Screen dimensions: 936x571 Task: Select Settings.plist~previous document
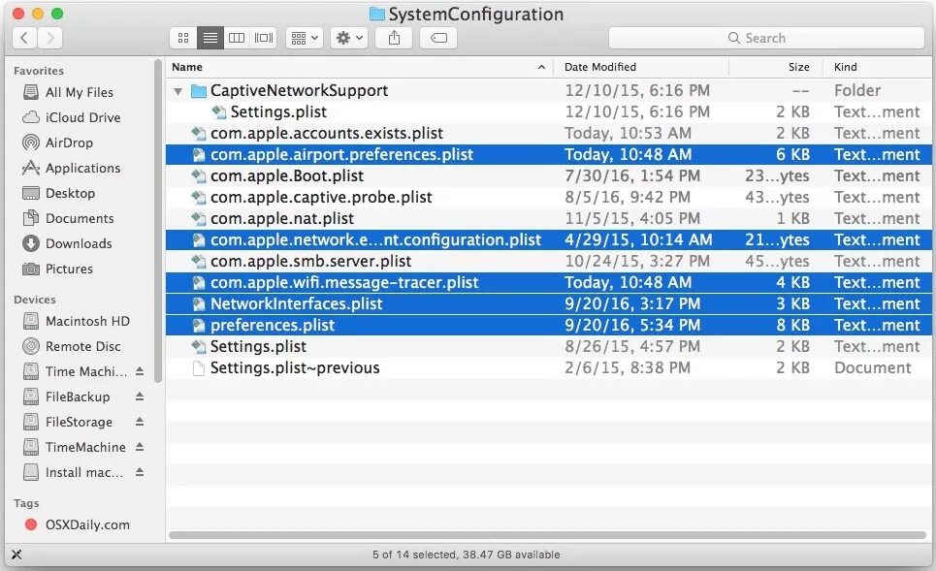(x=549, y=368)
